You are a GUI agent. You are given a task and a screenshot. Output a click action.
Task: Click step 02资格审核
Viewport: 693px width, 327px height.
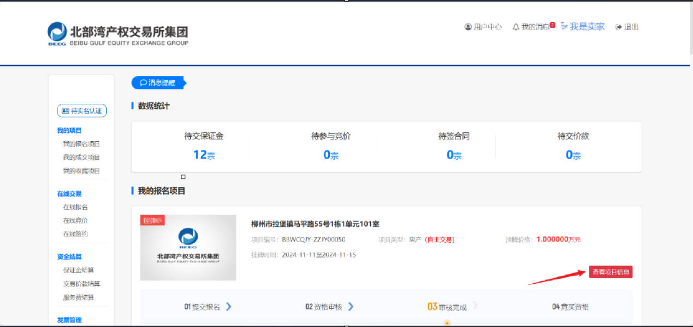tap(324, 307)
